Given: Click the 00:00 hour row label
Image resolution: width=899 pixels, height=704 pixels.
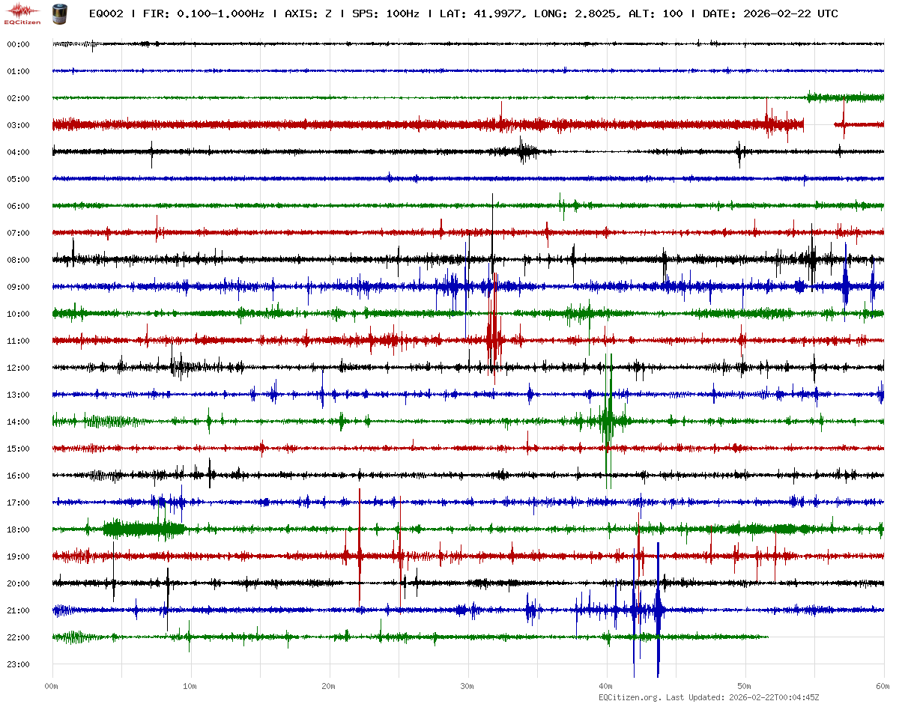Looking at the screenshot, I should [18, 44].
